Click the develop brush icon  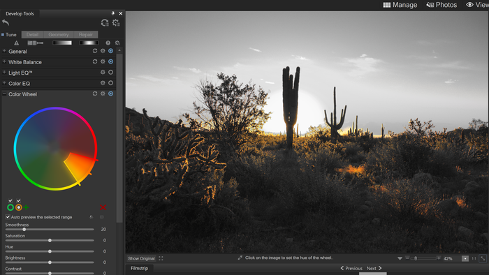click(35, 43)
